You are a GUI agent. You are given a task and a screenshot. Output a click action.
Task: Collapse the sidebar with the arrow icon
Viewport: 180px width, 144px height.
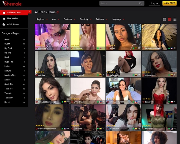[x=30, y=12]
